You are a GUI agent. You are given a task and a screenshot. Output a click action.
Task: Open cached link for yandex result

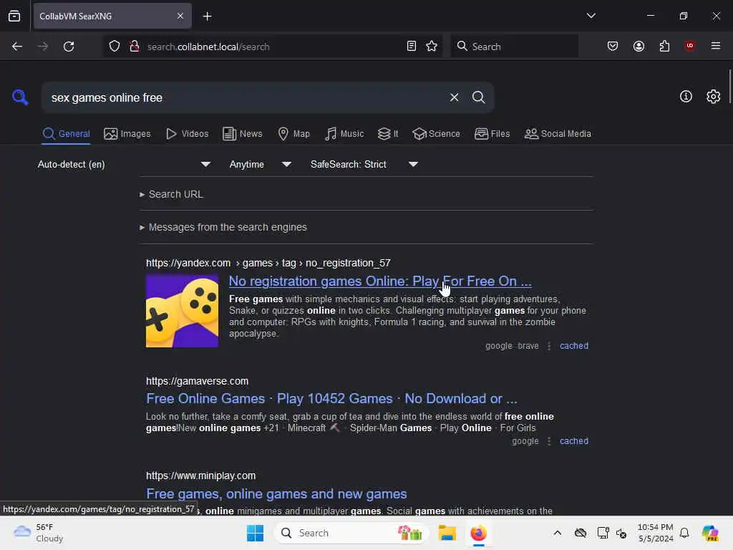[573, 346]
